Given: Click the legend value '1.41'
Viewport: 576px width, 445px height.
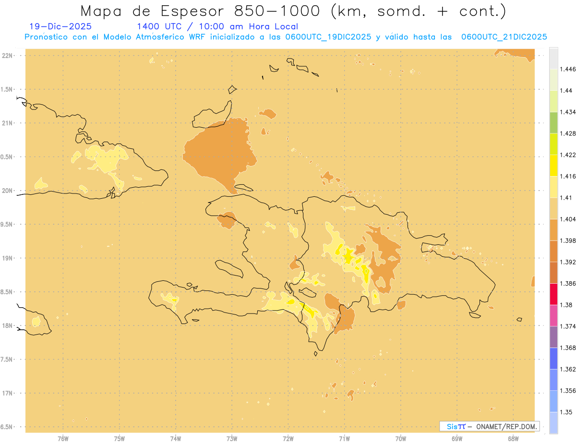Looking at the screenshot, I should click(x=567, y=198).
